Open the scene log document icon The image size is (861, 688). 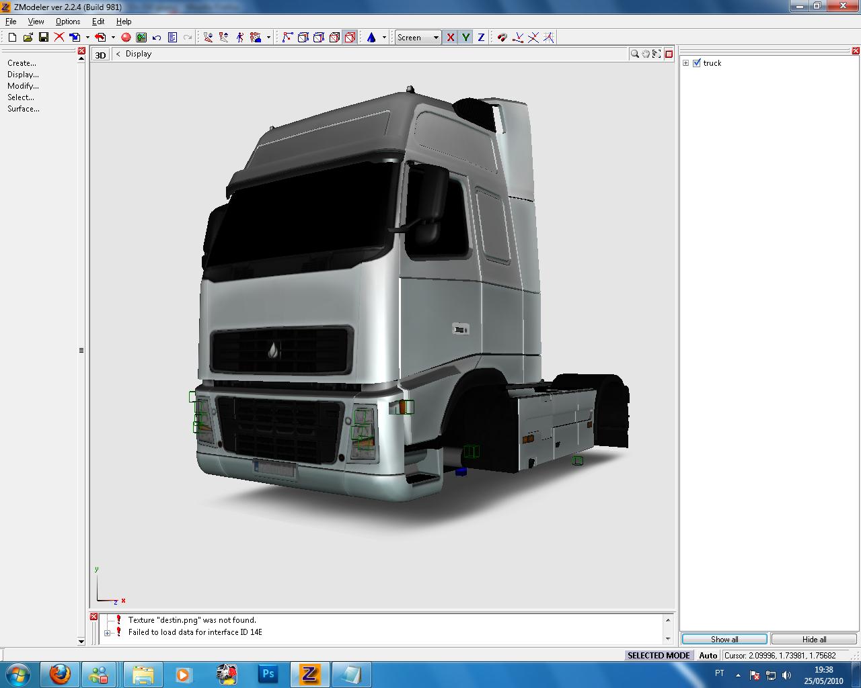173,38
